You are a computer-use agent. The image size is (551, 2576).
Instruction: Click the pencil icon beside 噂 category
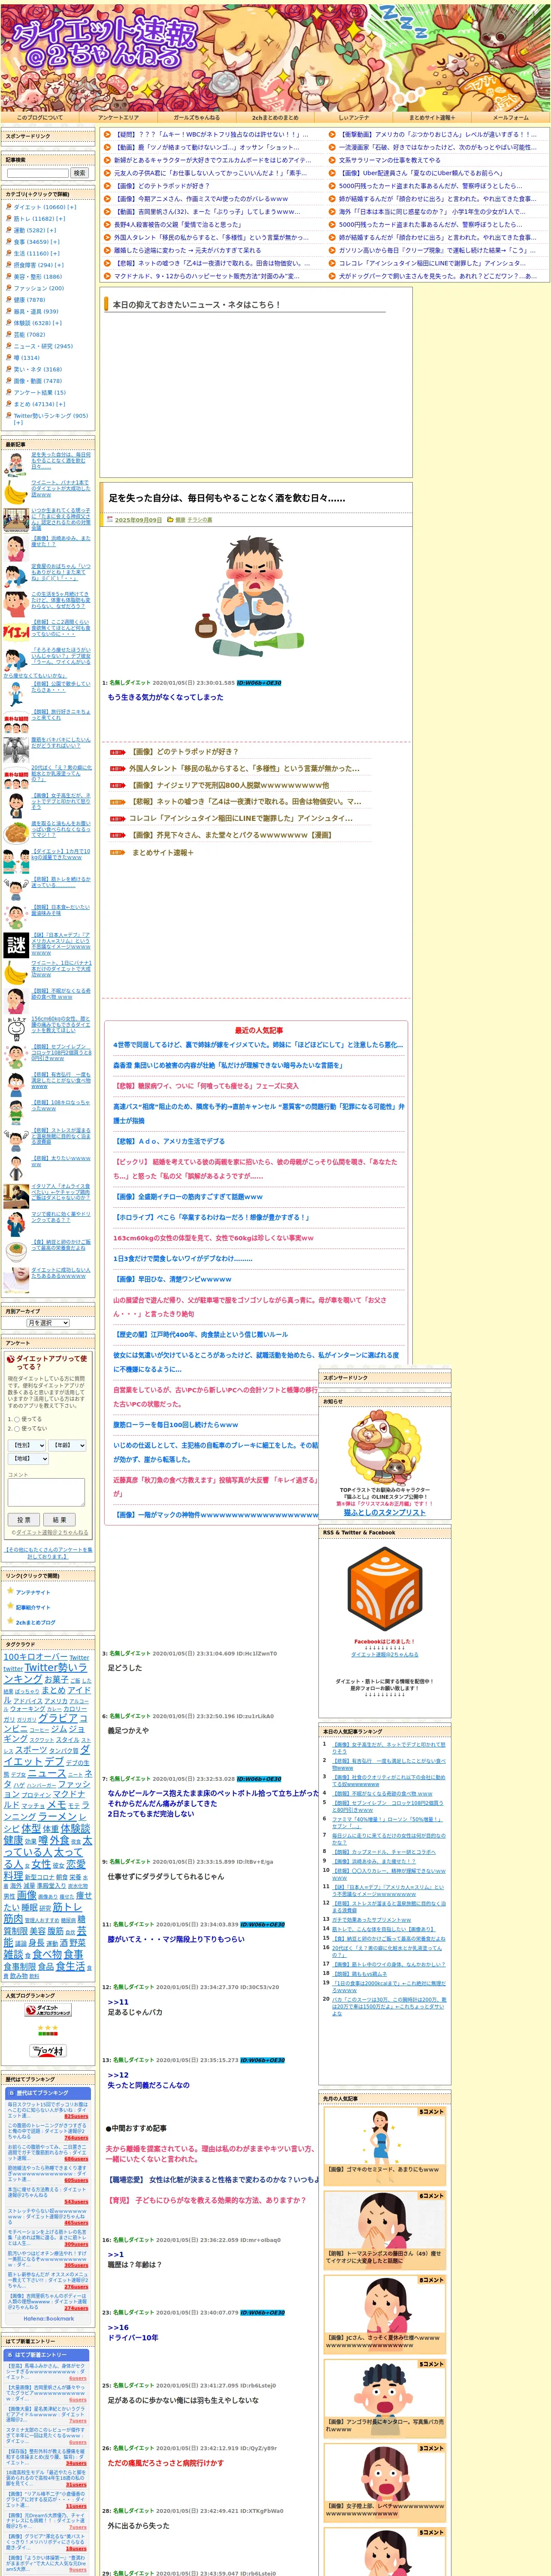(9, 357)
